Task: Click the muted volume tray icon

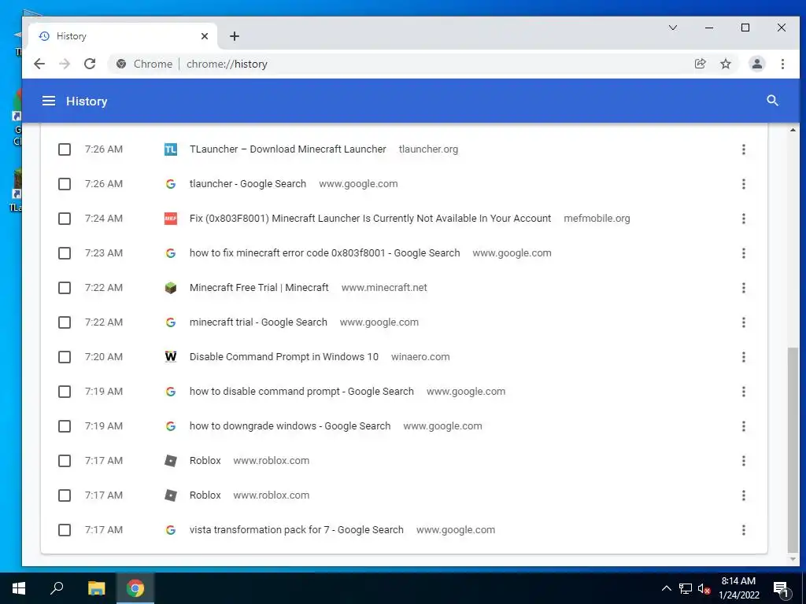Action: tap(704, 588)
